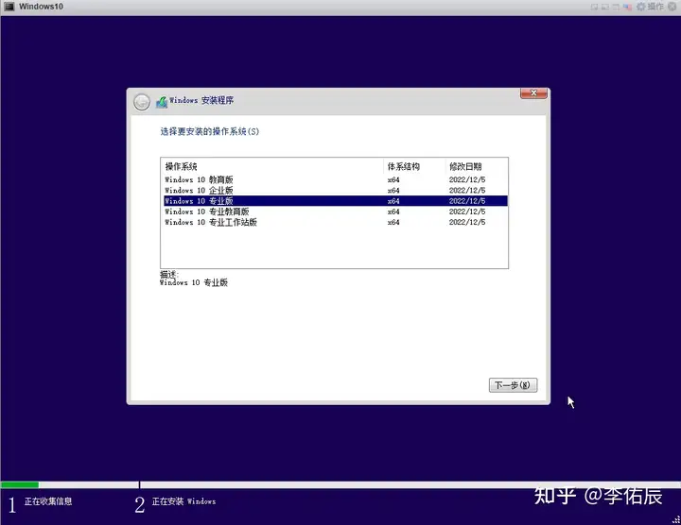Screen dimensions: 681x525
Task: Click the green installation progress bar
Action: (x=20, y=484)
